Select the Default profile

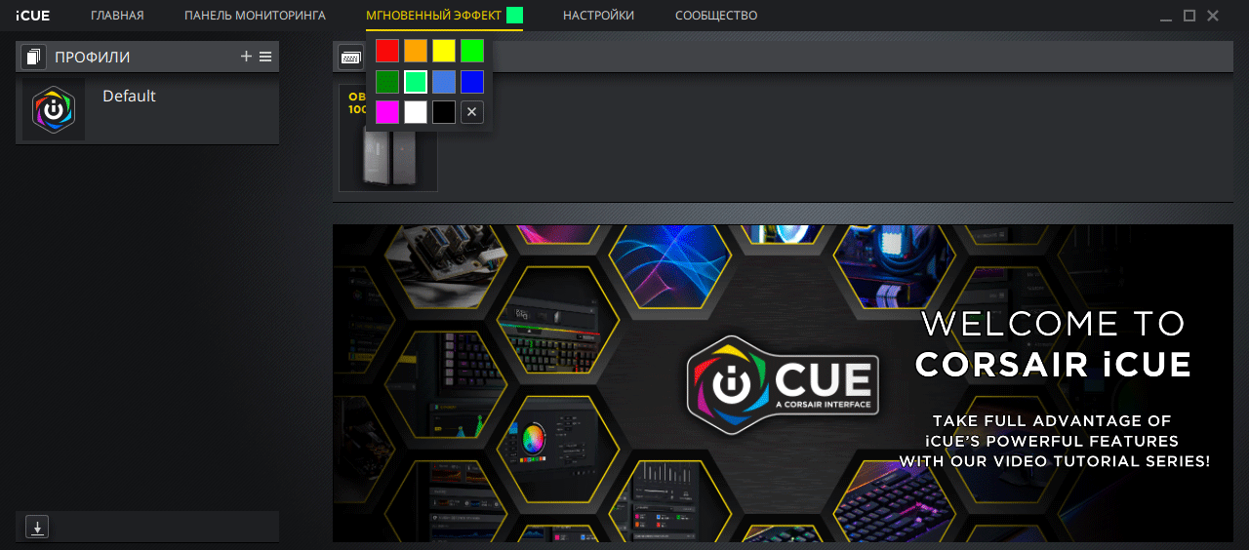tap(147, 110)
